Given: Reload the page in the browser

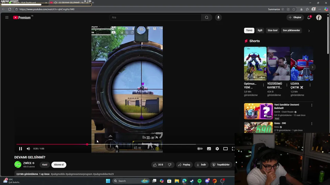Looking at the screenshot, I should 10,9.
